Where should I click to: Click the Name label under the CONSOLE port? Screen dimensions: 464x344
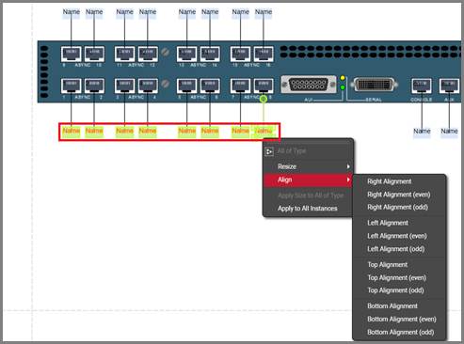click(x=422, y=131)
